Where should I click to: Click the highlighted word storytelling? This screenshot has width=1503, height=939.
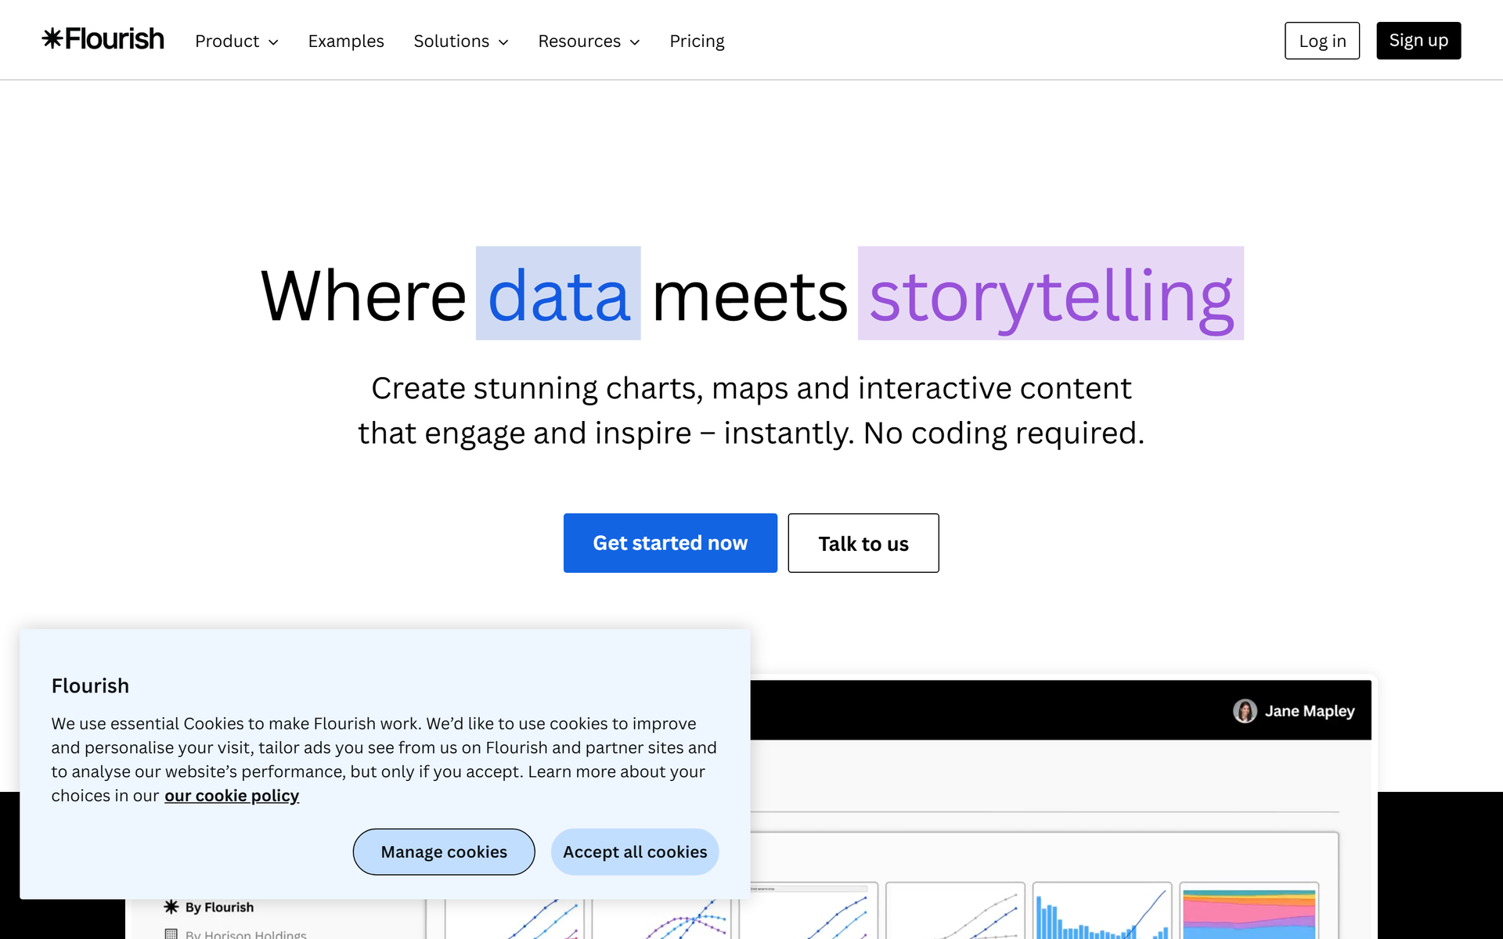coord(1051,294)
